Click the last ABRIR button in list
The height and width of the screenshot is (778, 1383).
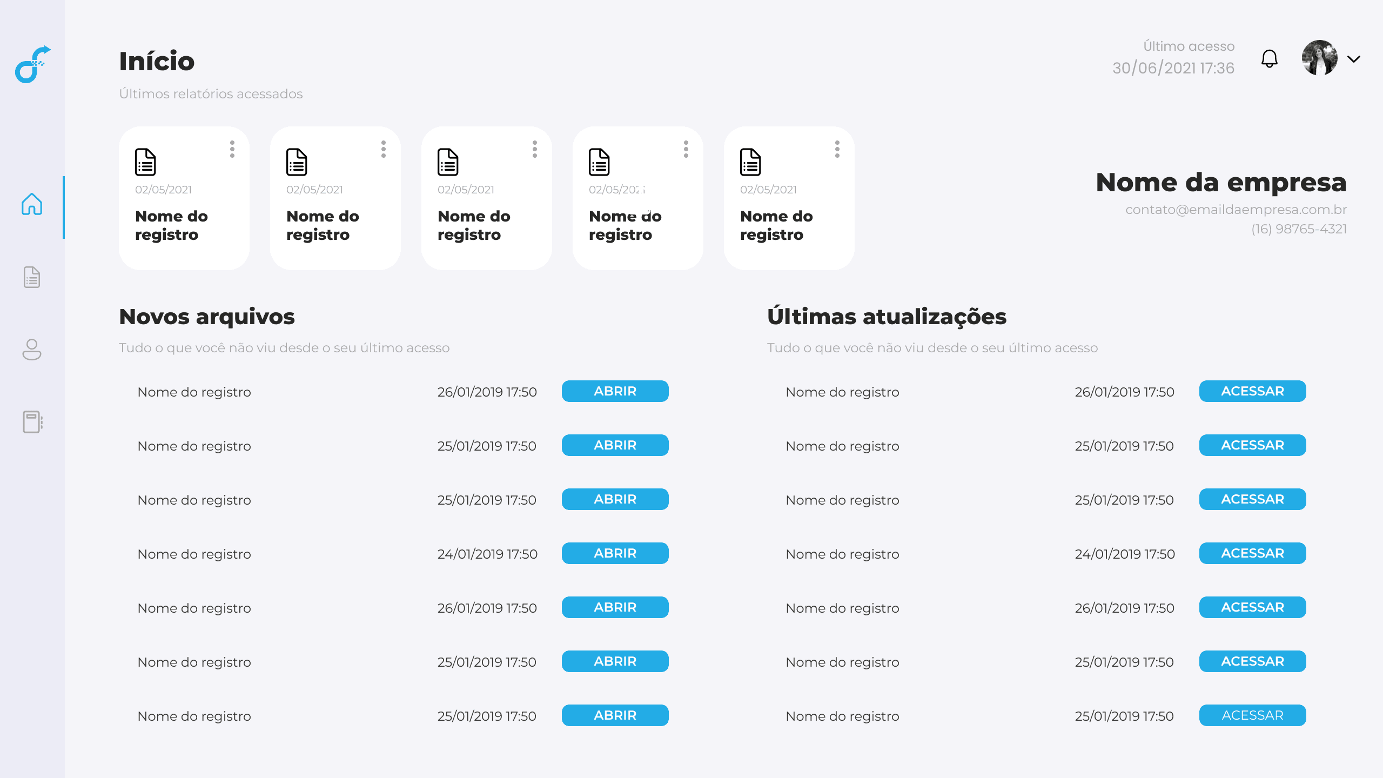click(x=615, y=715)
